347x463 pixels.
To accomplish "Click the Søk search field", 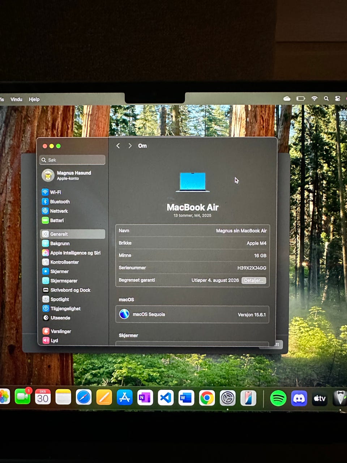I will click(72, 160).
